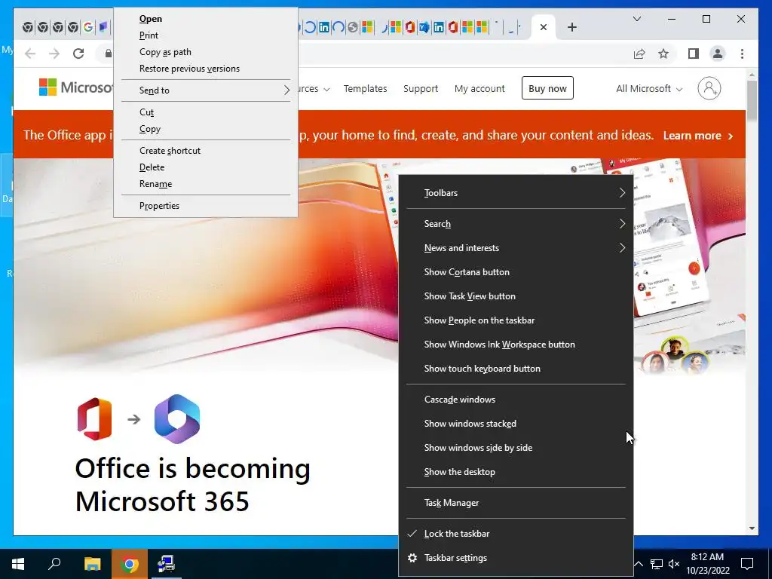
Task: Bookmark this page with the star icon
Action: [x=663, y=54]
